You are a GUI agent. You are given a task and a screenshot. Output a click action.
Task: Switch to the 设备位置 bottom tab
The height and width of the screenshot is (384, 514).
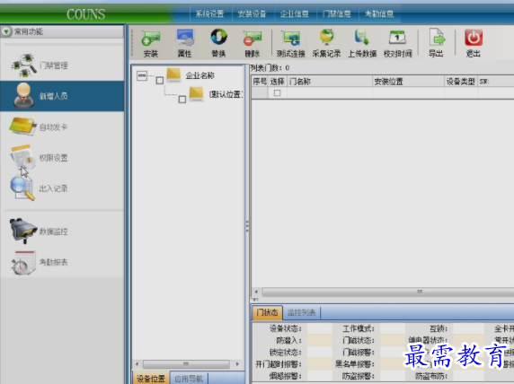tap(151, 379)
